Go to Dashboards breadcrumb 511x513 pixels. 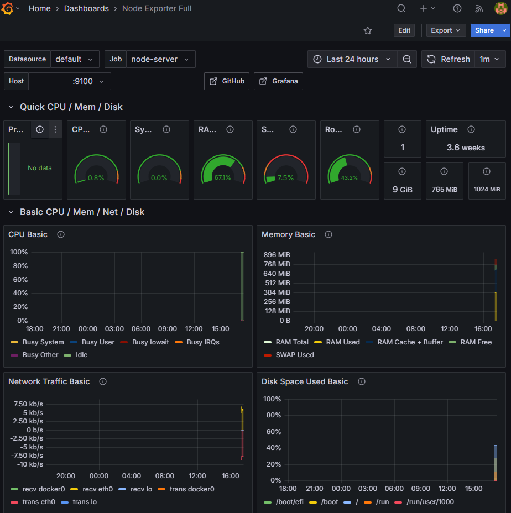tap(86, 8)
